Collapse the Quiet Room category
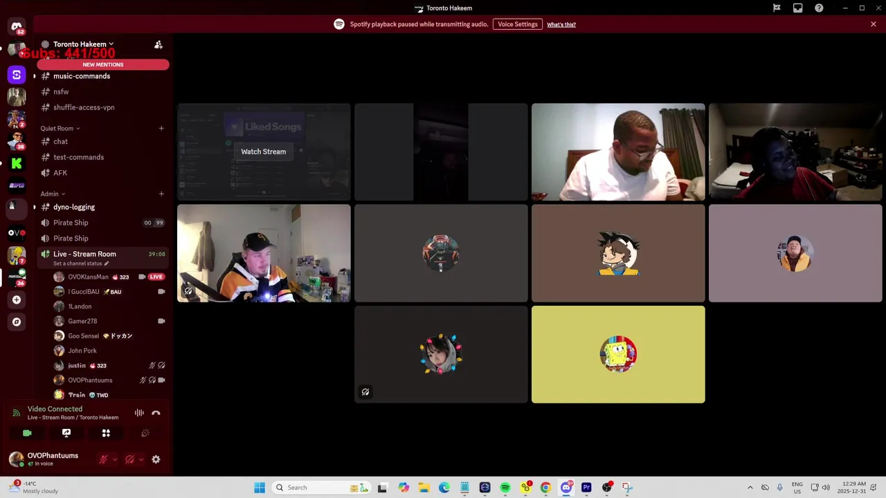This screenshot has width=886, height=498. click(x=60, y=128)
